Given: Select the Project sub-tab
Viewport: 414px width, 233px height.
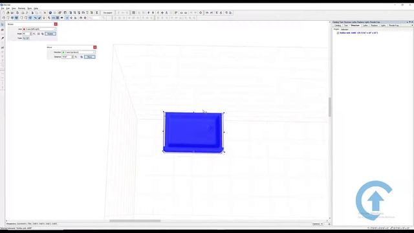Looking at the screenshot, I should 336,29.
